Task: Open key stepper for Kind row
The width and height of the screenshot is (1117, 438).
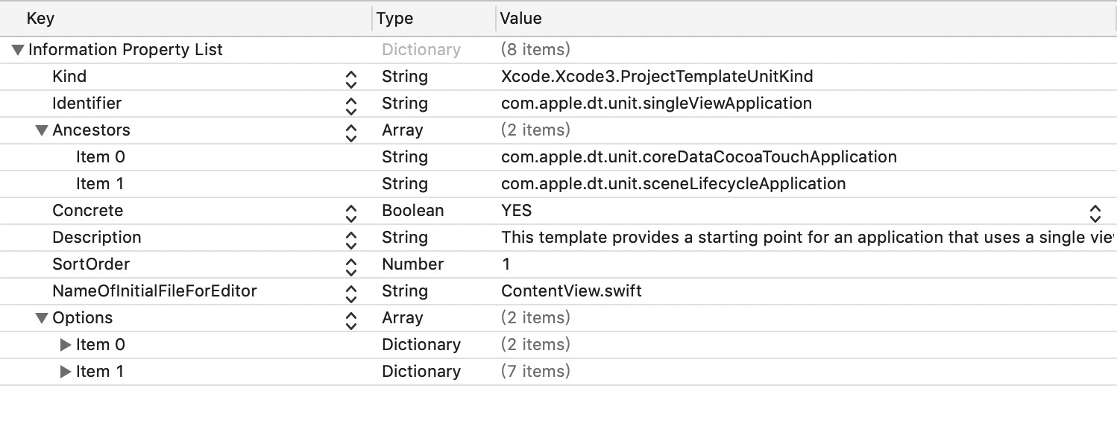Action: (351, 77)
